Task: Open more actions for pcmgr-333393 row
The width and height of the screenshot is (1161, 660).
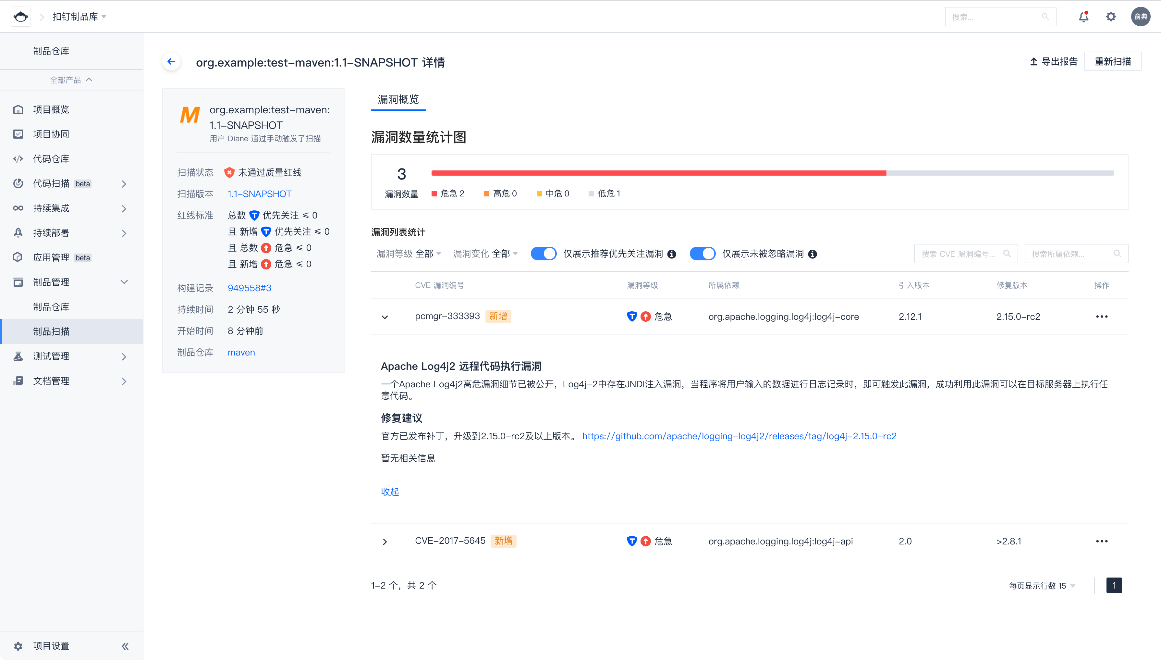Action: [x=1102, y=317]
